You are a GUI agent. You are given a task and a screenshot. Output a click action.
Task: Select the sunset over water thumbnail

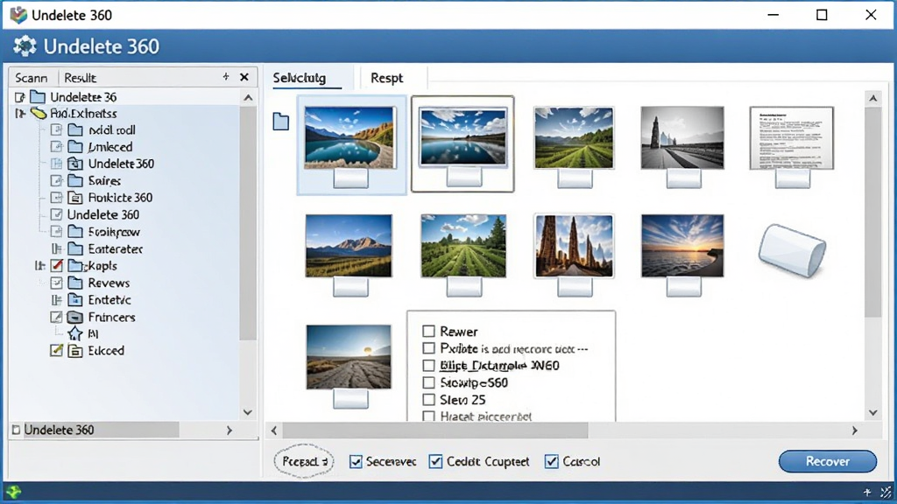point(682,246)
